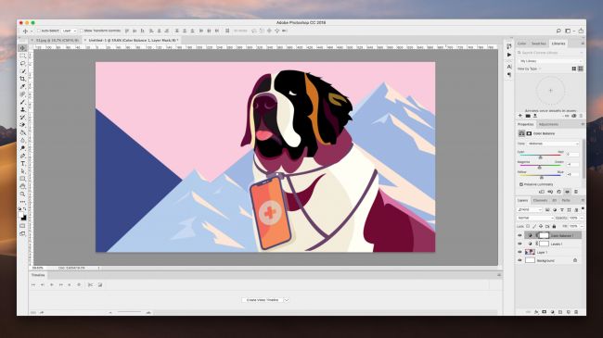The image size is (603, 338).
Task: Switch to the first document tab
Action: [57, 40]
